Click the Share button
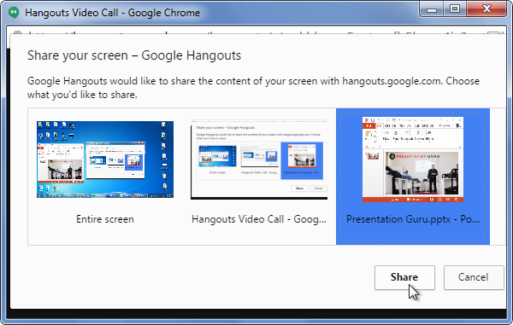 point(404,278)
